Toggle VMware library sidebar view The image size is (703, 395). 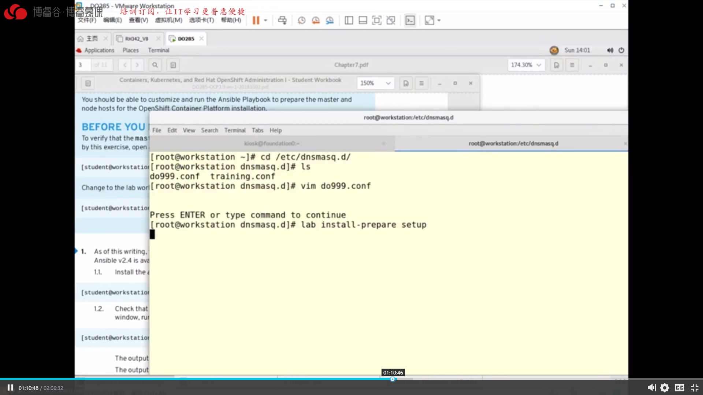click(x=349, y=21)
